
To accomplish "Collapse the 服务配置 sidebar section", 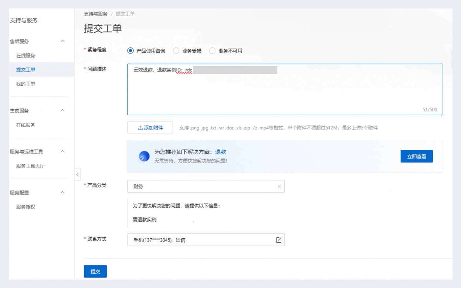I will click(x=63, y=193).
